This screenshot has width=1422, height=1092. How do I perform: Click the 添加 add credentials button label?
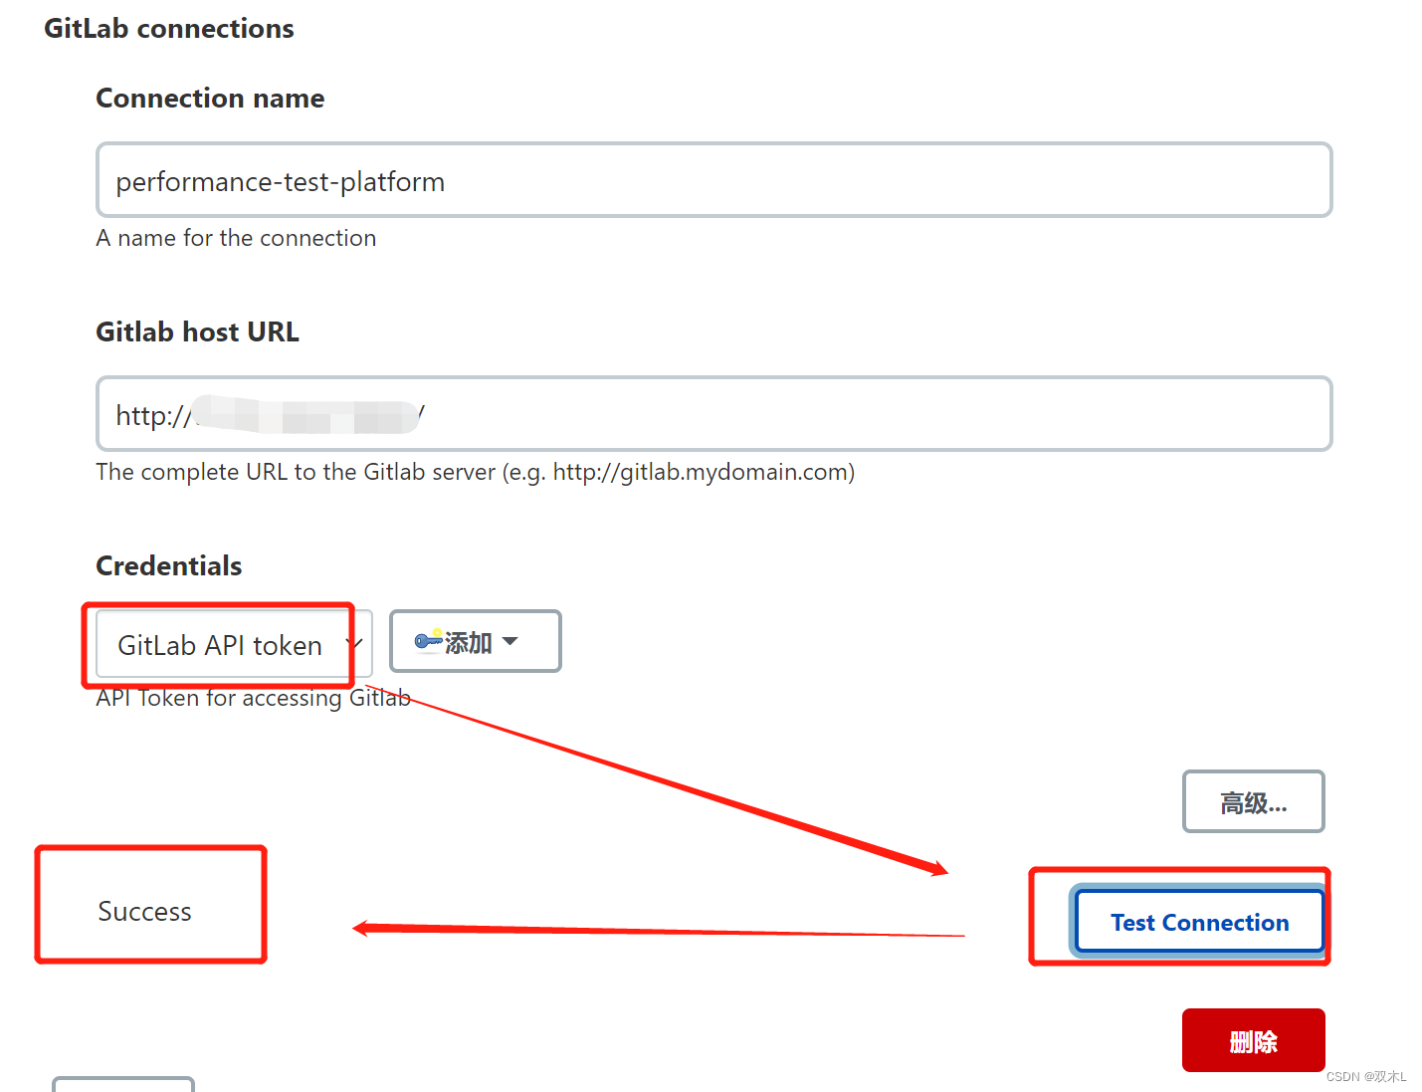(469, 643)
